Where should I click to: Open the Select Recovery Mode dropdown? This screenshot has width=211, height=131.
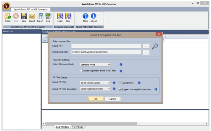point(95,65)
